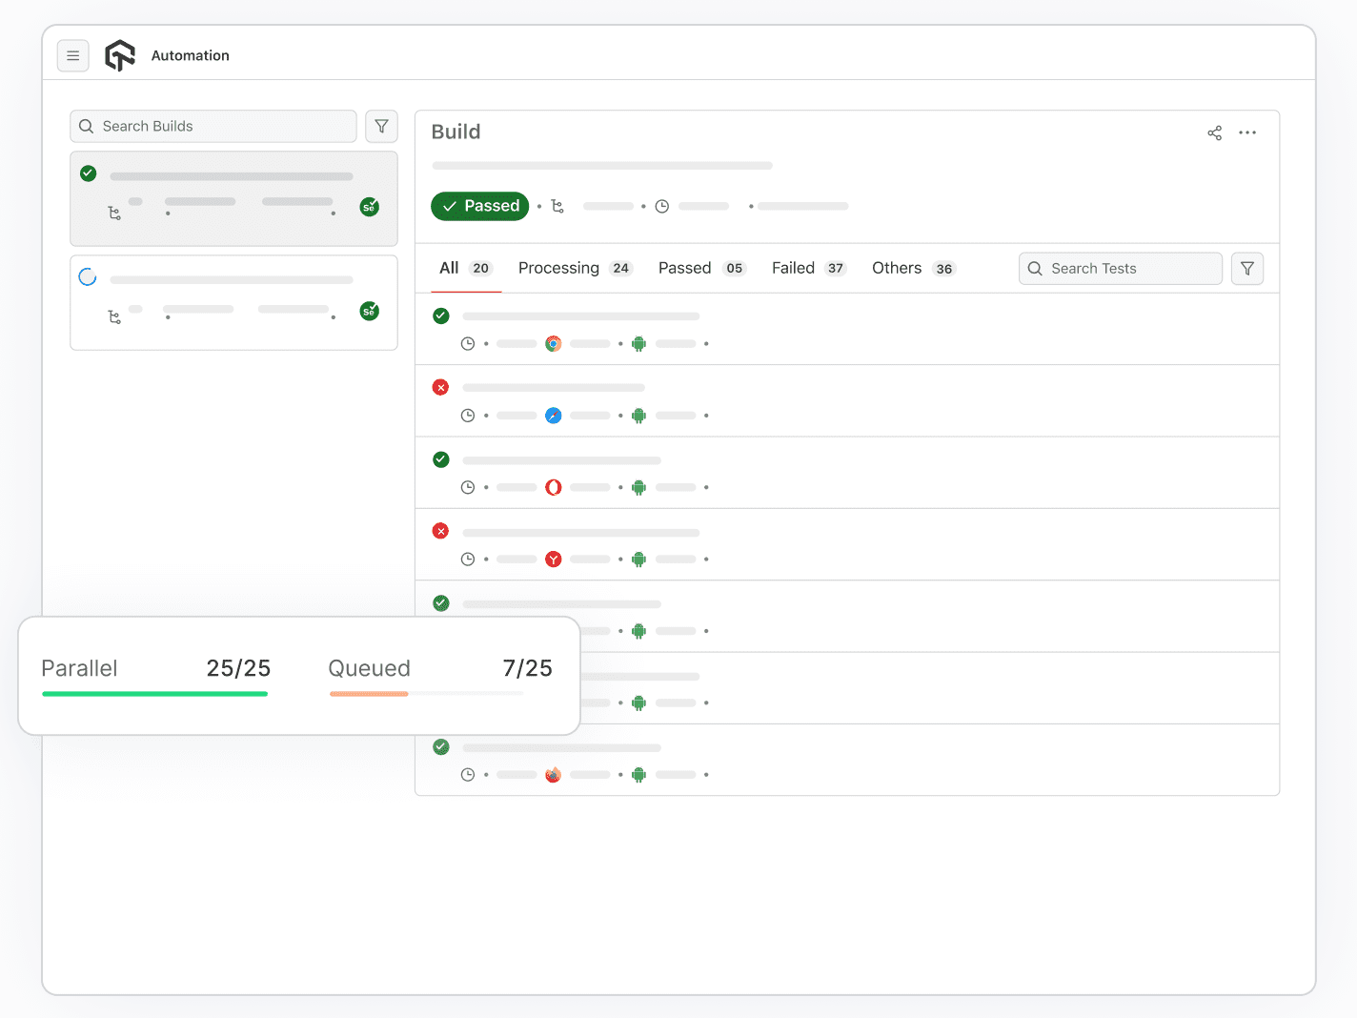Click the share icon in the Build header
Image resolution: width=1357 pixels, height=1018 pixels.
tap(1214, 132)
